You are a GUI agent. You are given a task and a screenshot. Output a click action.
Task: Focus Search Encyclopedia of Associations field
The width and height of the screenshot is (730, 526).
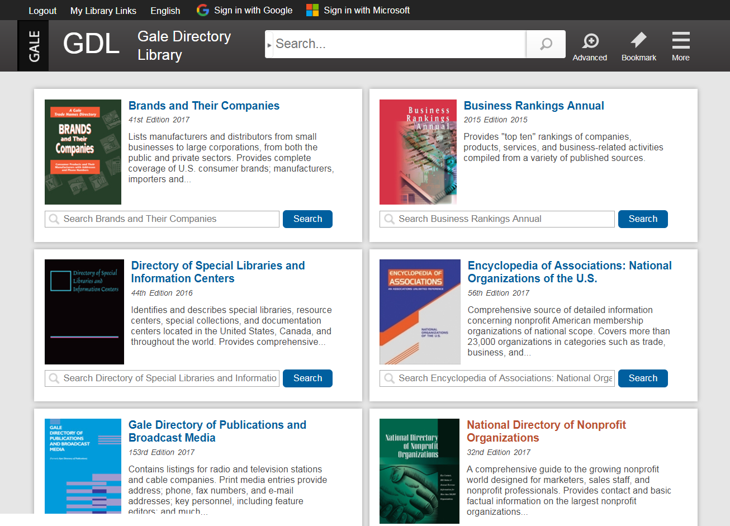tap(497, 378)
